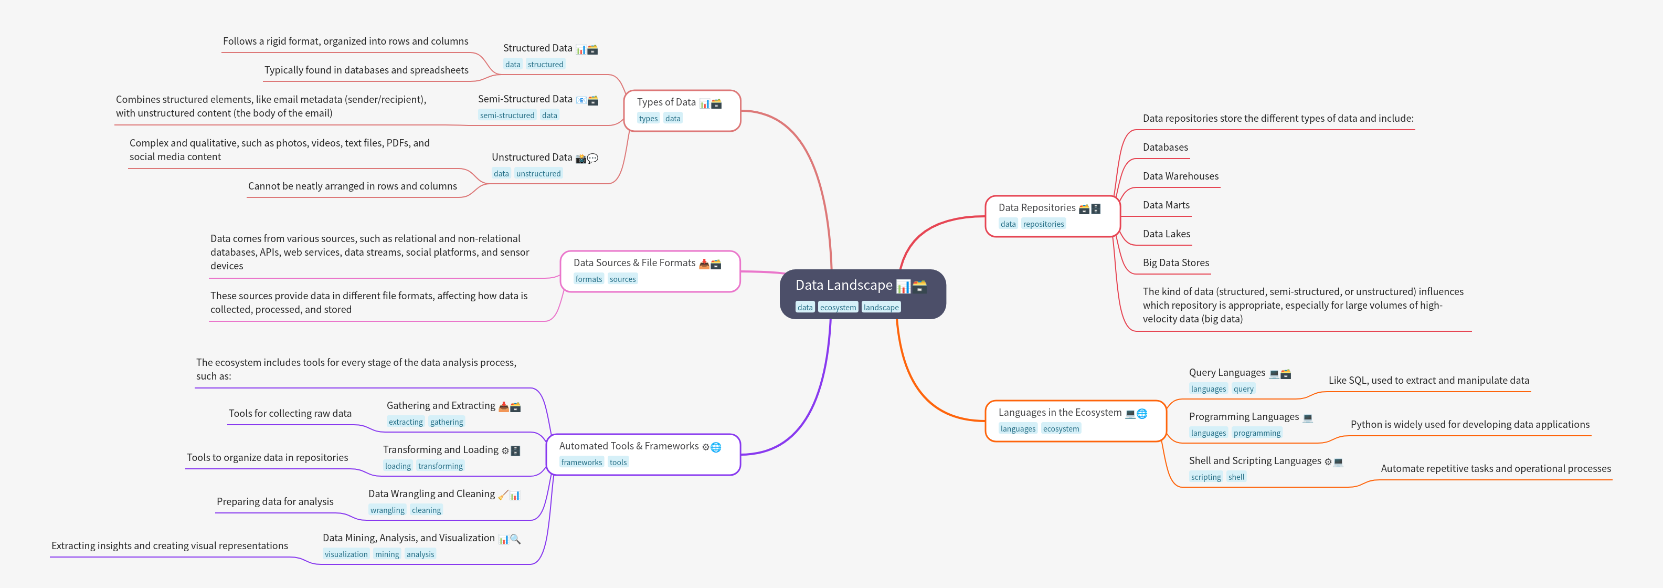
Task: Click the inbox emoji beside Data Sources & File Formats
Action: [704, 264]
